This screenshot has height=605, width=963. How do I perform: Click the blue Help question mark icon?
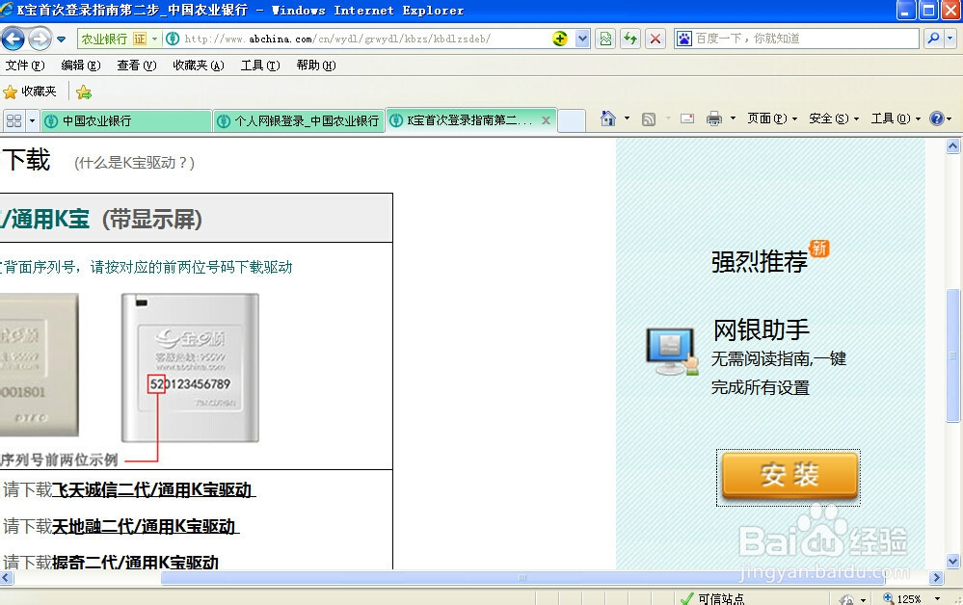937,118
